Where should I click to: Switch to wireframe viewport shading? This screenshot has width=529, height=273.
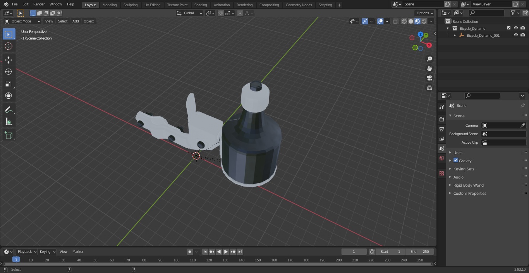[404, 21]
